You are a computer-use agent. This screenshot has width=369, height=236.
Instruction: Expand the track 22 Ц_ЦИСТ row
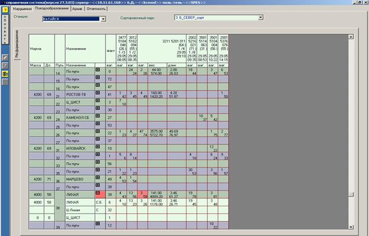click(x=98, y=101)
